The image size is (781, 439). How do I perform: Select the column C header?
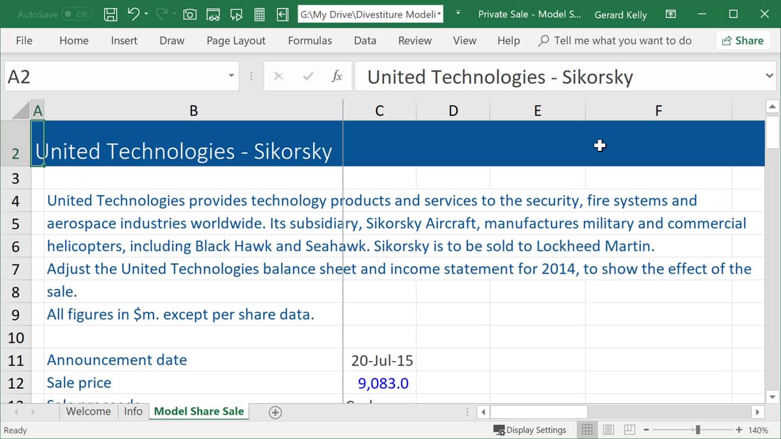[x=379, y=111]
